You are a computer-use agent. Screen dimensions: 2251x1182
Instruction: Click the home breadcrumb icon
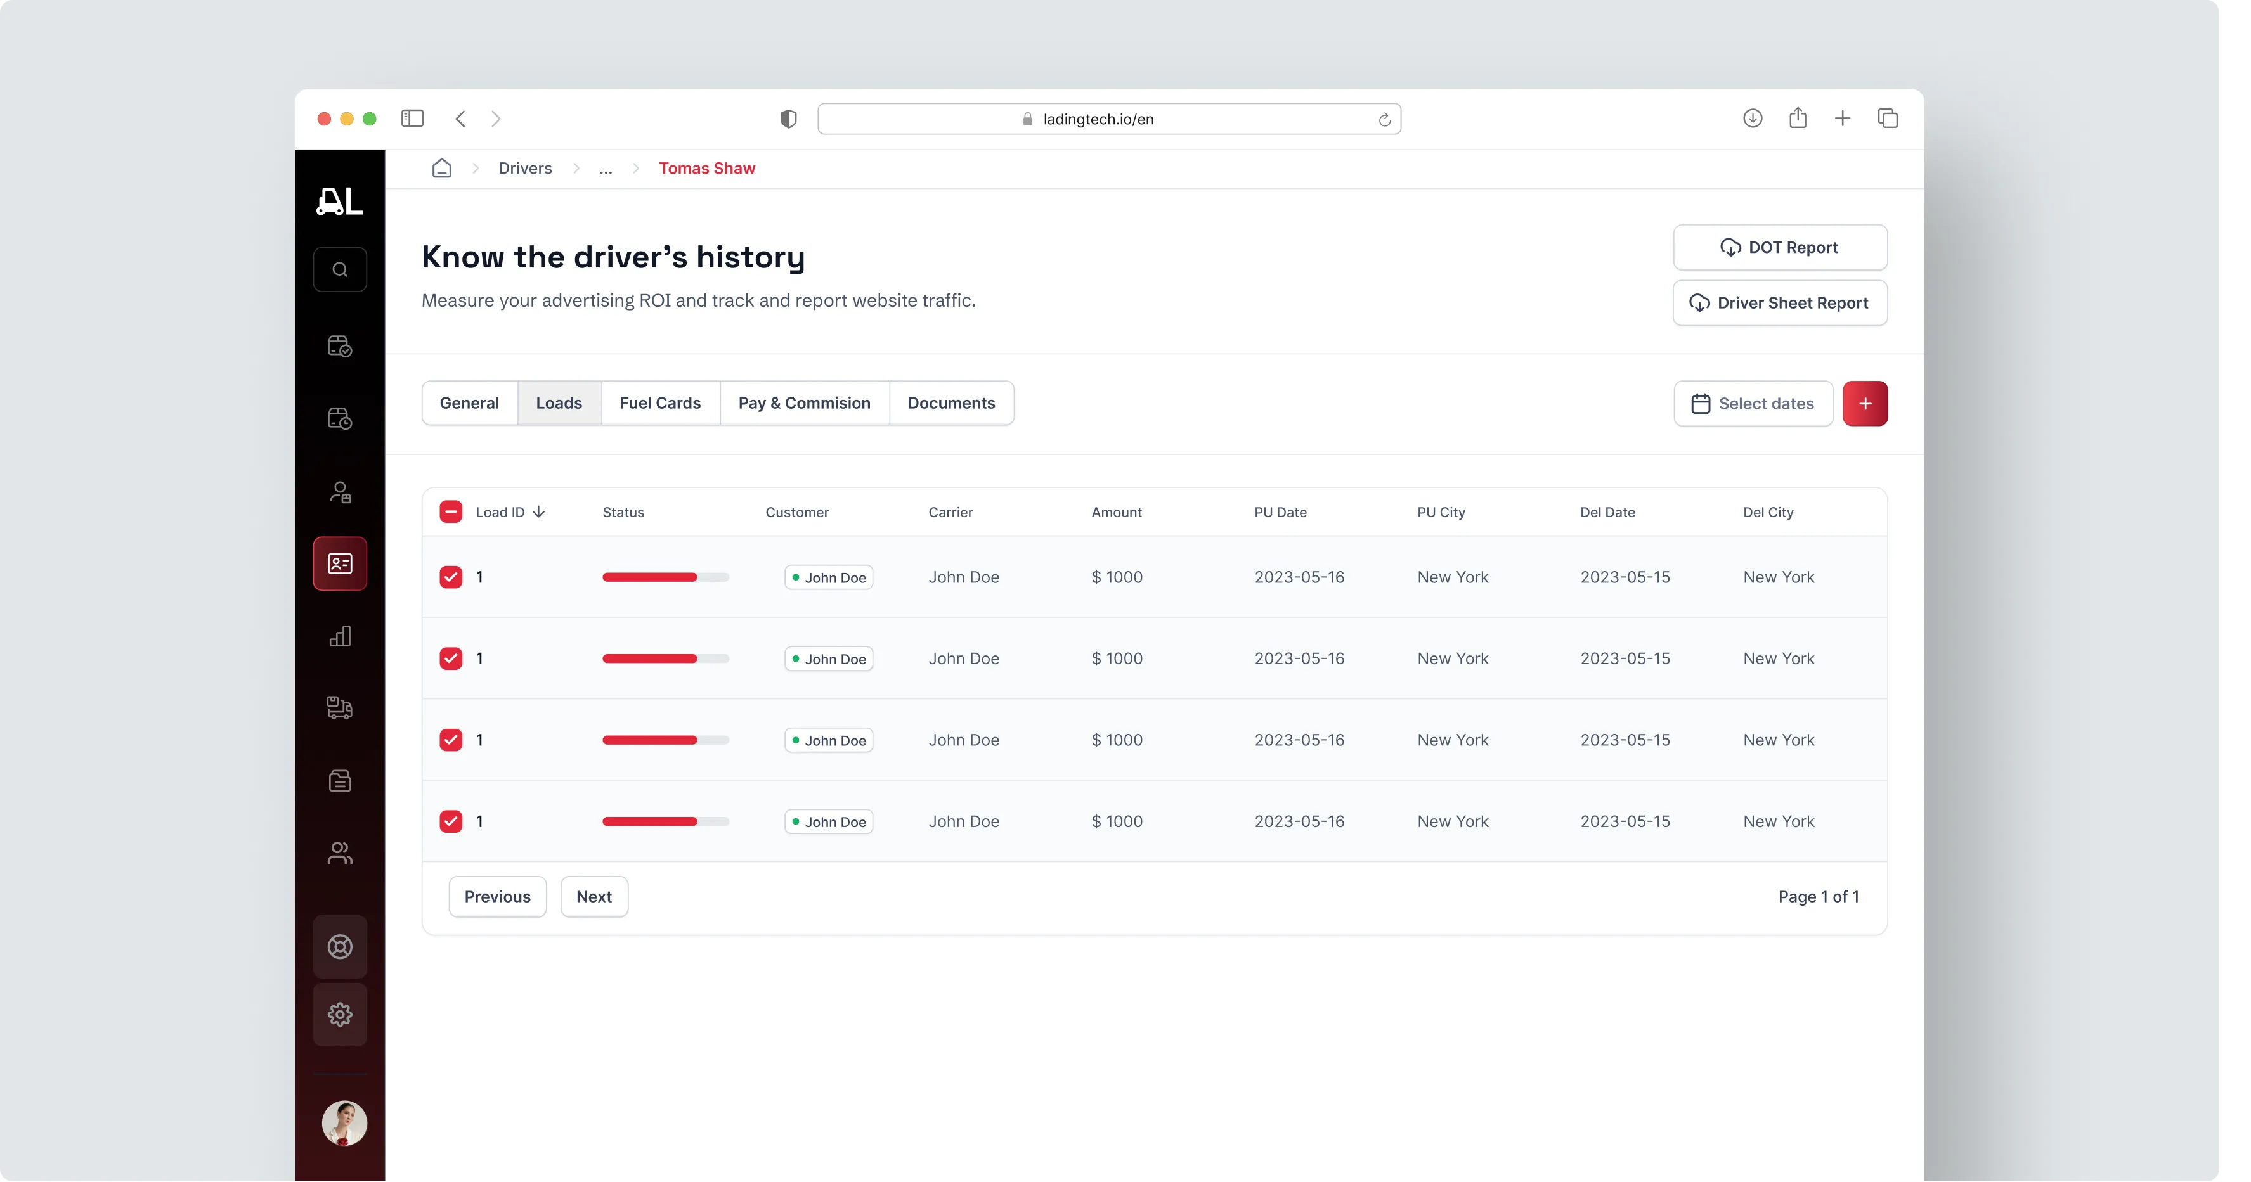[442, 168]
